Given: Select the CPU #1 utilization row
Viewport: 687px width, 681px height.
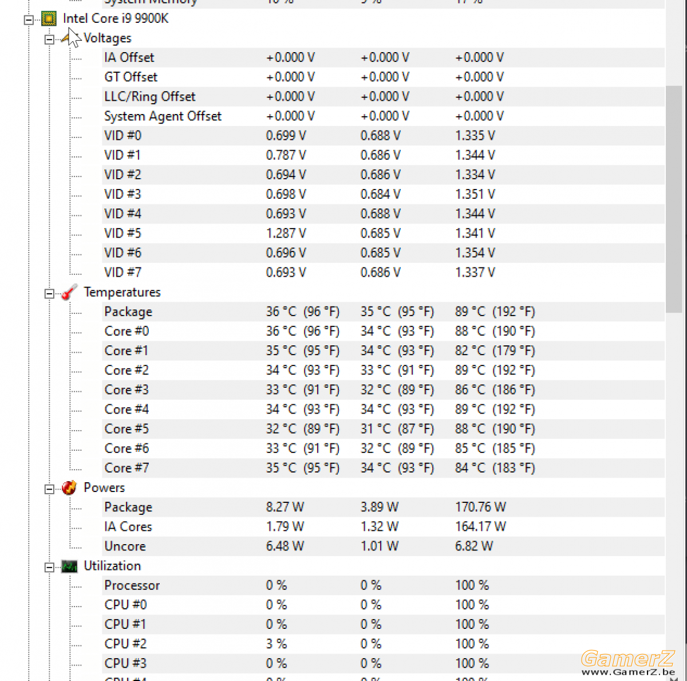Looking at the screenshot, I should click(382, 624).
